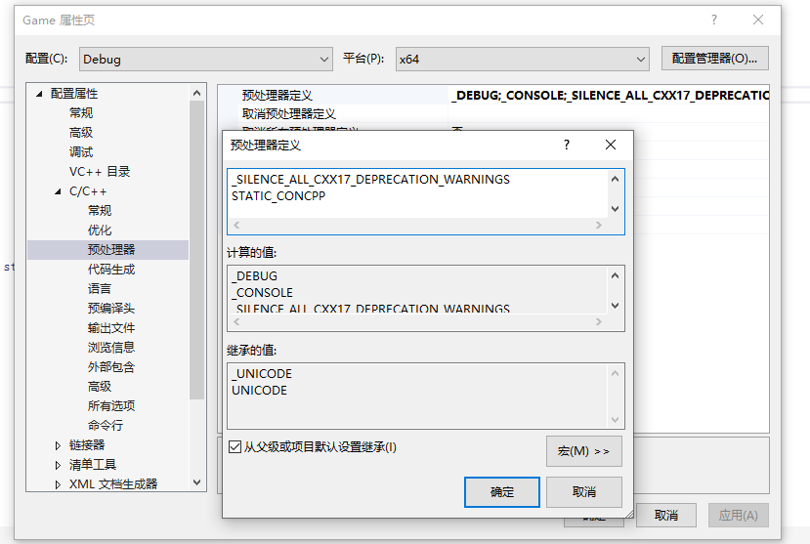Screen dimensions: 810x544
Task: Close the Game property page window
Action: point(758,21)
